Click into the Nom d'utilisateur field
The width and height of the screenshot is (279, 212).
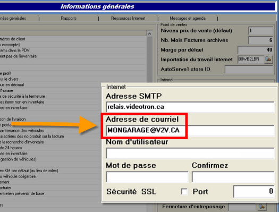[x=190, y=153]
